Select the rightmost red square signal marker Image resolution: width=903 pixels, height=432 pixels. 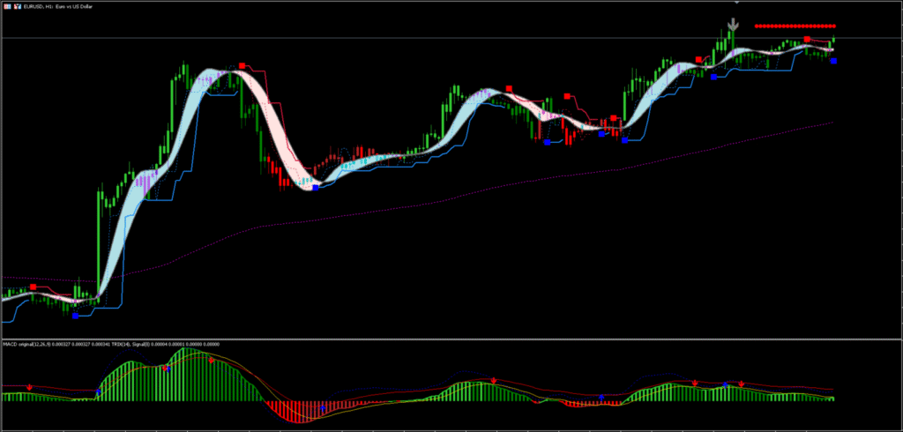[x=807, y=40]
